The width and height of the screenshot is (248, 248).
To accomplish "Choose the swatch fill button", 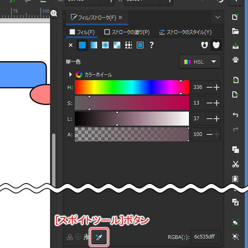I will pyautogui.click(x=140, y=45).
